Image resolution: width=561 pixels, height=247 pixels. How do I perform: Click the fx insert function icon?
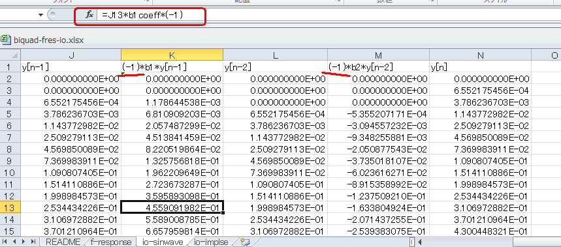click(89, 15)
